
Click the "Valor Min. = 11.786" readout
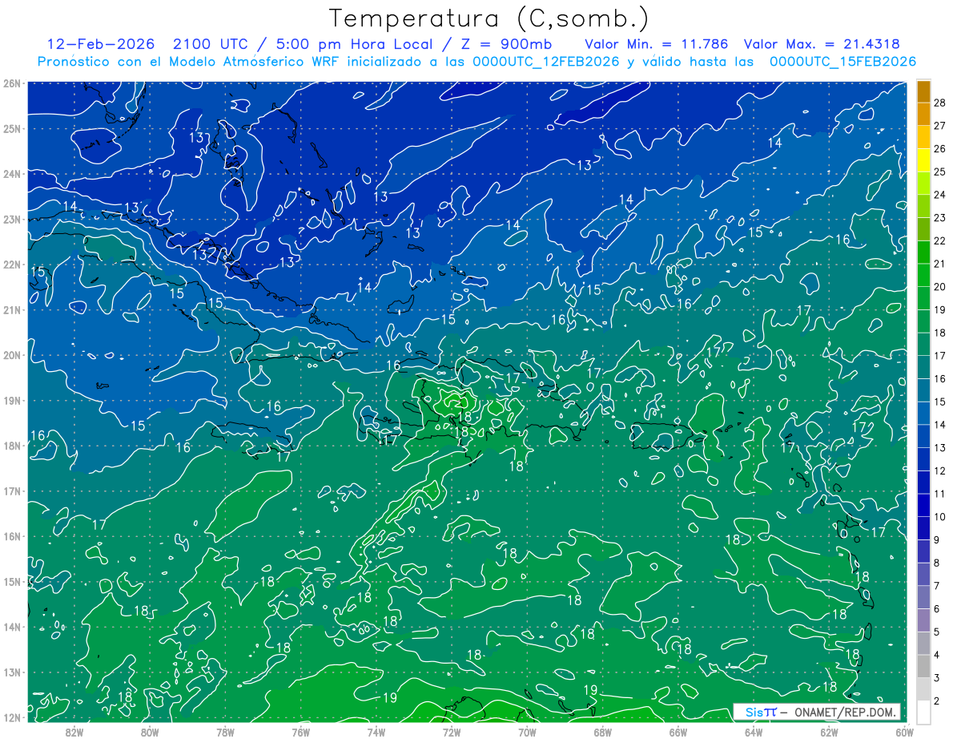(x=657, y=44)
